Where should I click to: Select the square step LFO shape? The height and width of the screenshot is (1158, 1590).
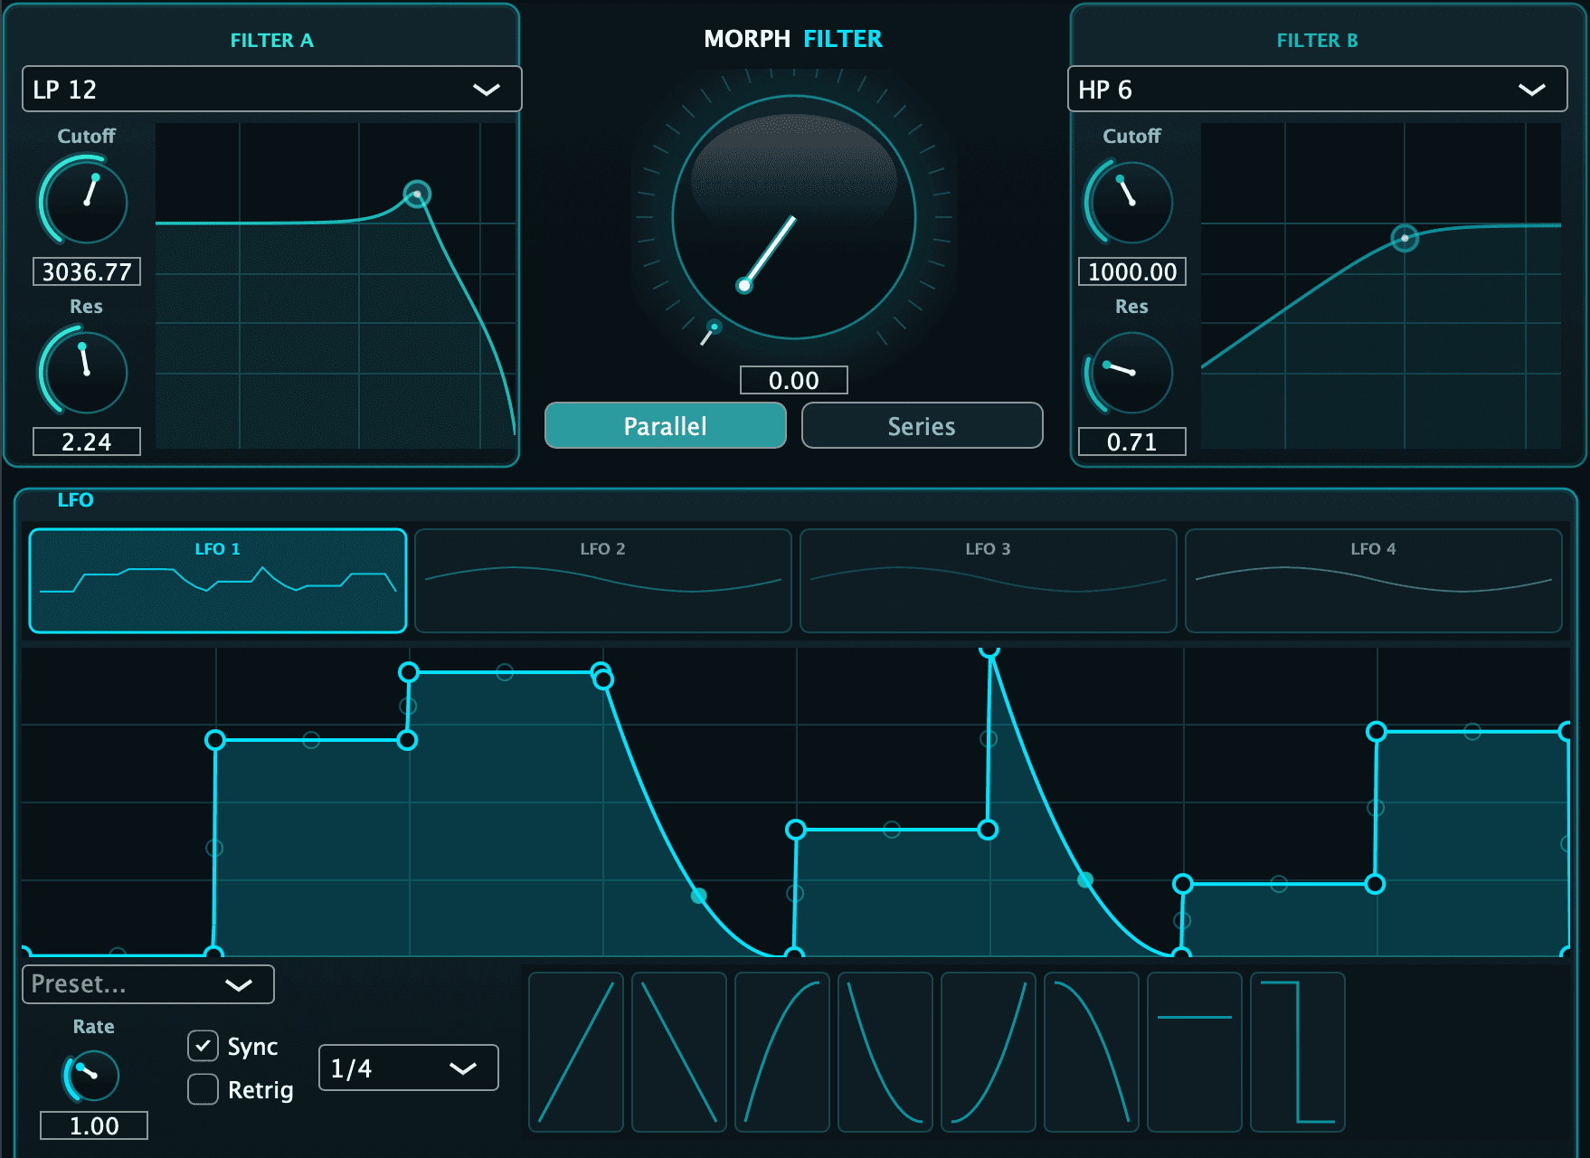(x=1298, y=1052)
